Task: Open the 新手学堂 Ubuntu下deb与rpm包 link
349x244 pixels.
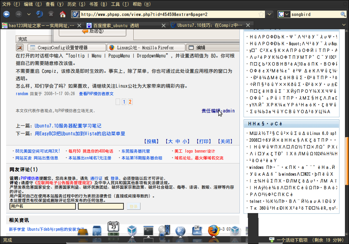Action: pyautogui.click(x=47, y=229)
